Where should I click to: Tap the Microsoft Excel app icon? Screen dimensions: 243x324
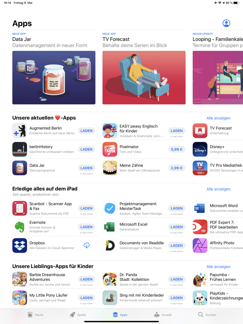click(110, 227)
